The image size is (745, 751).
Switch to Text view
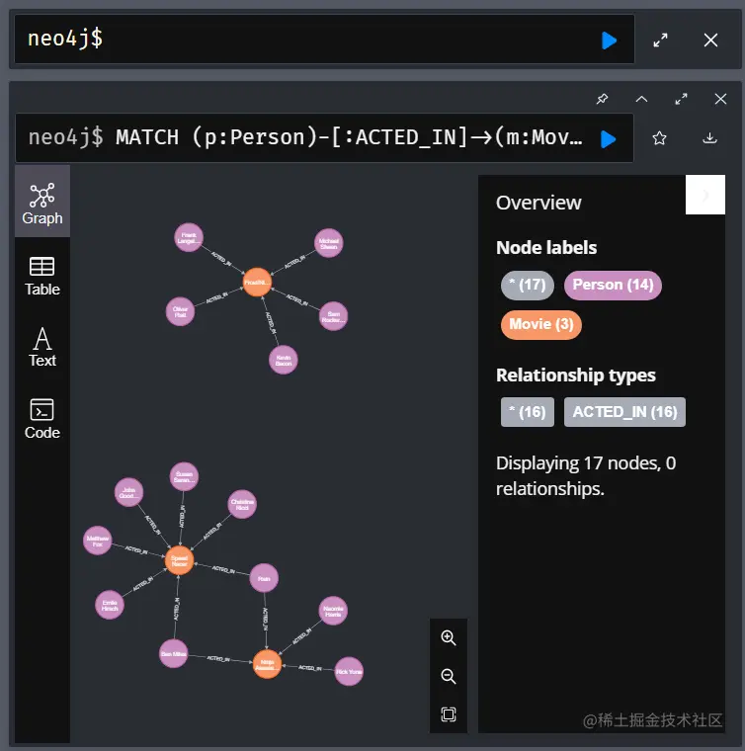click(x=42, y=348)
